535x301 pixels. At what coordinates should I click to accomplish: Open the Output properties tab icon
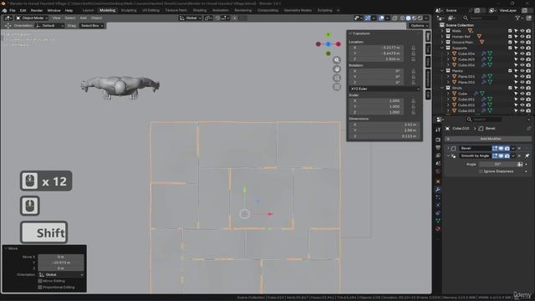pos(438,148)
